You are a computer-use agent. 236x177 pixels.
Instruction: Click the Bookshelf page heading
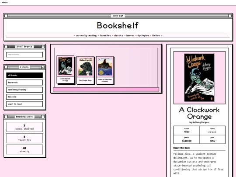pyautogui.click(x=118, y=25)
